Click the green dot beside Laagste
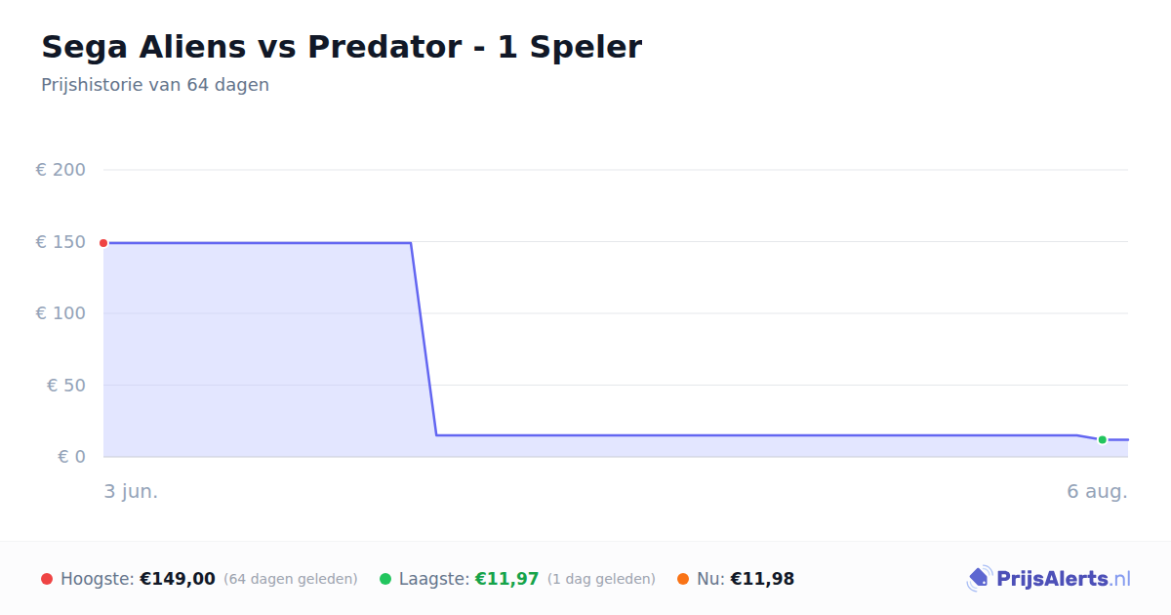 click(385, 579)
